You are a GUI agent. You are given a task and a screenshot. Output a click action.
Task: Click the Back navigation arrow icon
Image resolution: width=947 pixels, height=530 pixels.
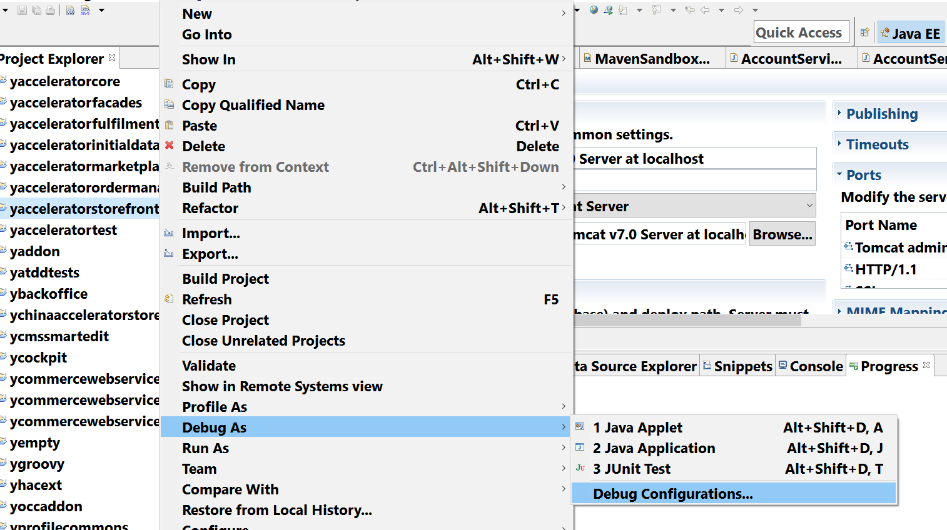pyautogui.click(x=705, y=10)
